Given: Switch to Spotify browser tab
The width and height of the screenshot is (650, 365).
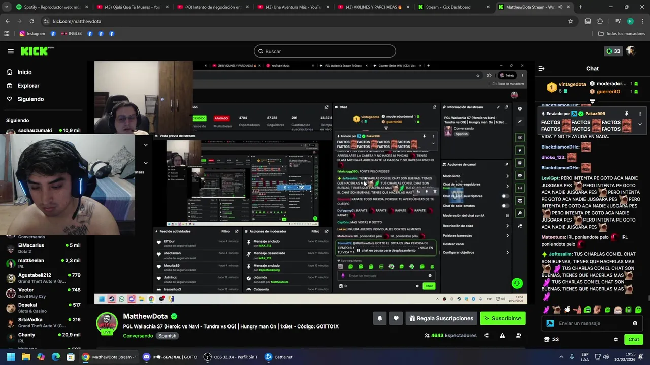Looking at the screenshot, I should click(x=52, y=7).
